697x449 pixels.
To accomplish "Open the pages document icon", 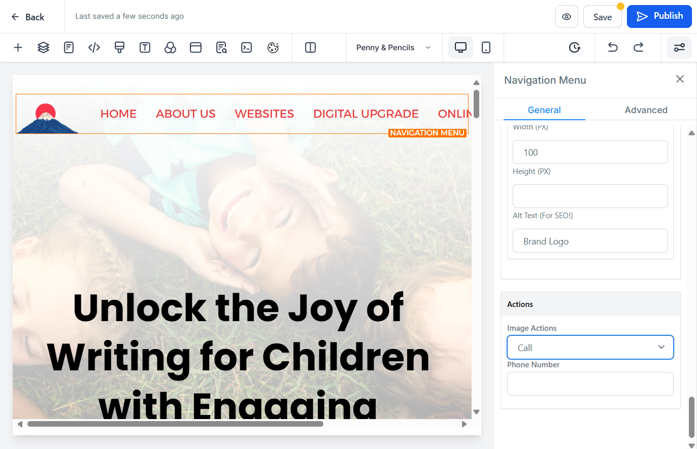I will pos(69,48).
